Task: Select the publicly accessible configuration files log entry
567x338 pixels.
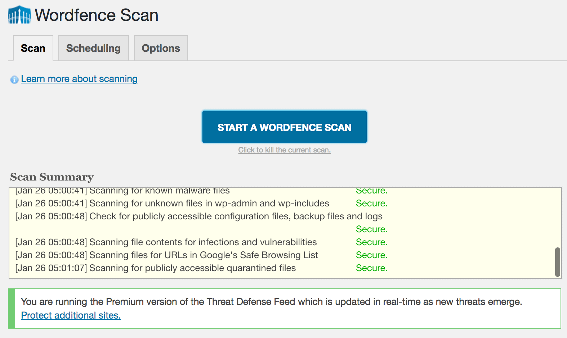Action: click(x=199, y=216)
